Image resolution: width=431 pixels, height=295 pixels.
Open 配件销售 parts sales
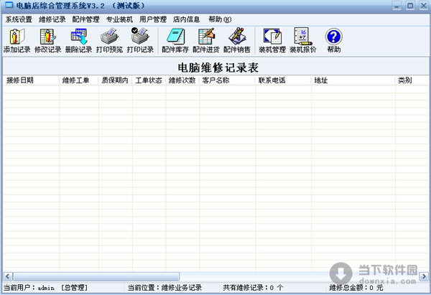(x=237, y=41)
